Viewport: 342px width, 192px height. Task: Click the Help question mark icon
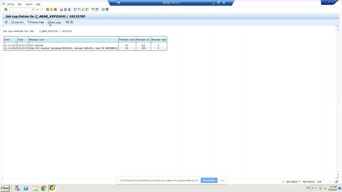(103, 10)
